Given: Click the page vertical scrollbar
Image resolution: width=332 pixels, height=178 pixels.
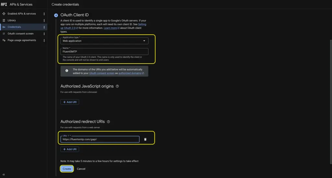Looking at the screenshot, I should tap(331, 101).
